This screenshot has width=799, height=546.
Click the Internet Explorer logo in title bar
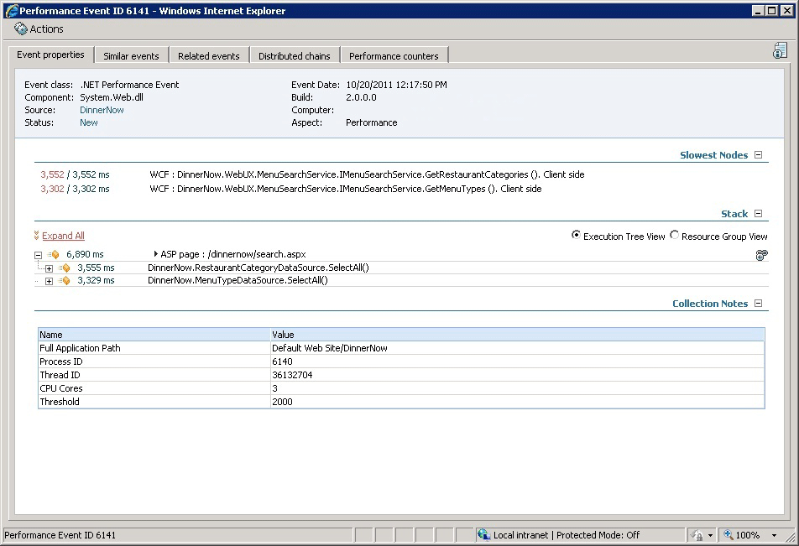(x=11, y=11)
